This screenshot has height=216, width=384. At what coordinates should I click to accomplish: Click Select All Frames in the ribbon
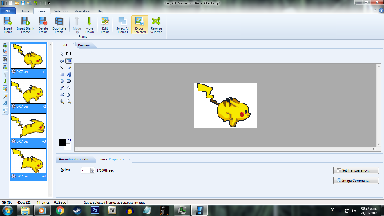click(x=123, y=25)
